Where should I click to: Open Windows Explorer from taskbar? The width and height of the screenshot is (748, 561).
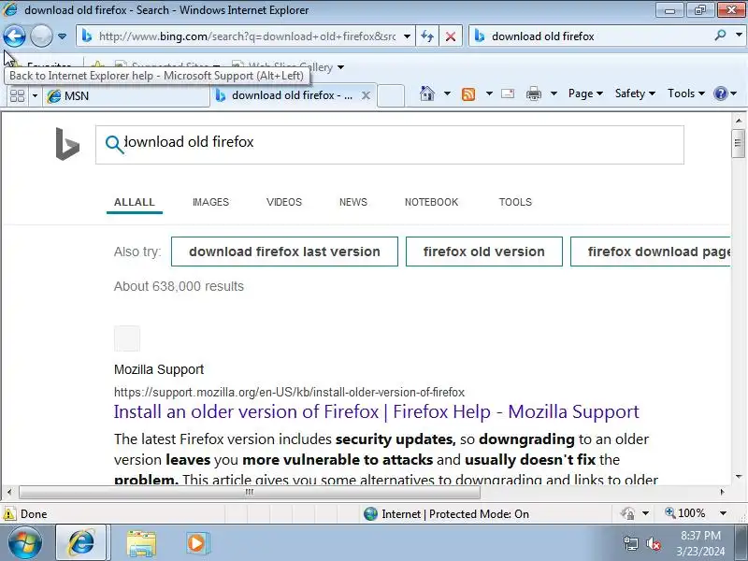[x=141, y=543]
